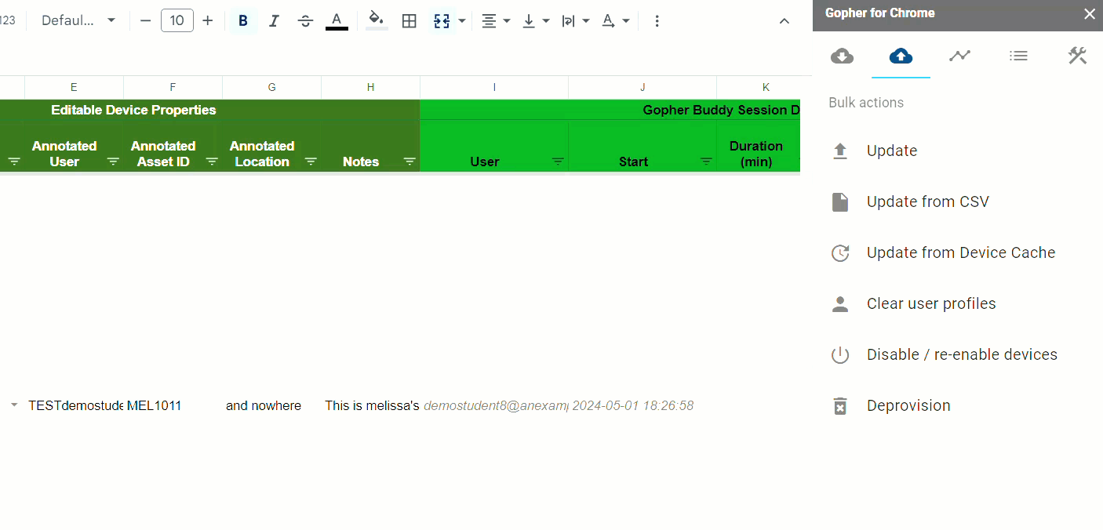The image size is (1103, 530).
Task: Select column H header
Action: (370, 87)
